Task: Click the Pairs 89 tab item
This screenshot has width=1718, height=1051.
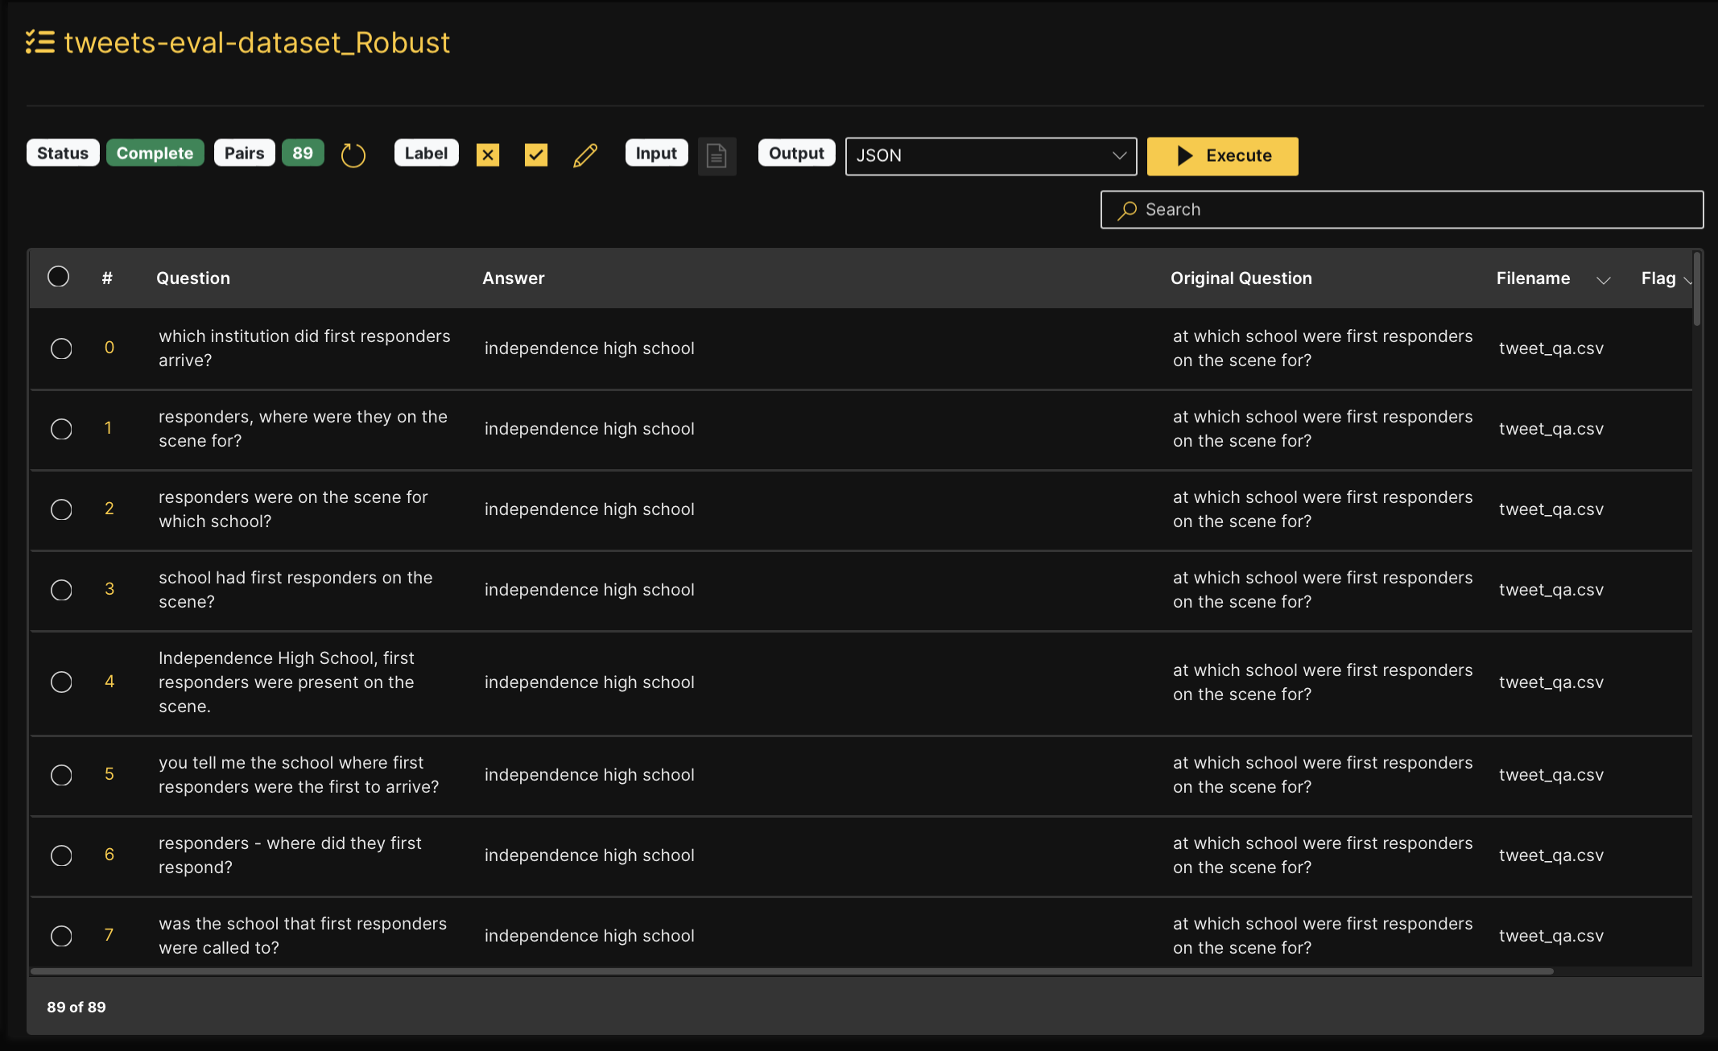Action: [271, 153]
